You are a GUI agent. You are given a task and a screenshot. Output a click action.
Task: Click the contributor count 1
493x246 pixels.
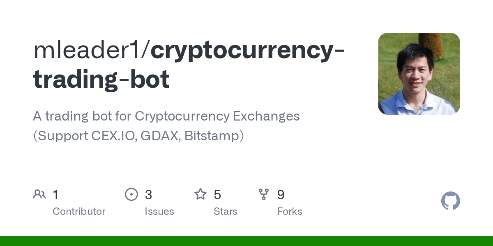[55, 195]
